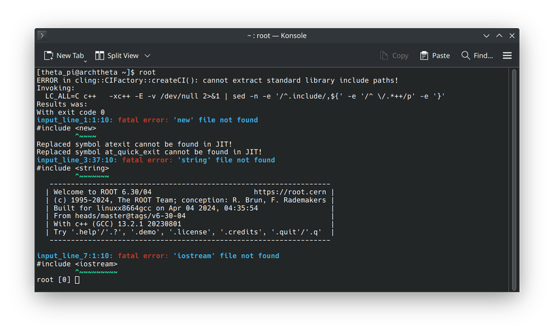Click the '[theta_pi@archtheta ~]$ root' command line
Screen dimensions: 554x333
[x=96, y=72]
